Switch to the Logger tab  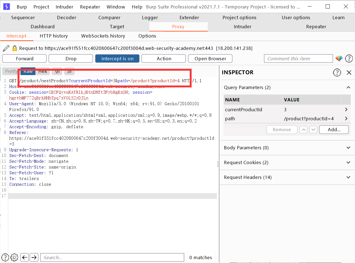point(150,18)
